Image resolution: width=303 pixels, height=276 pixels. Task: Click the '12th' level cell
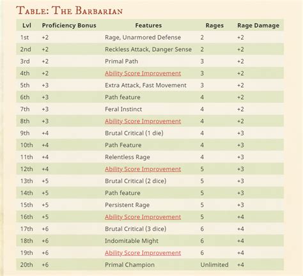[27, 169]
